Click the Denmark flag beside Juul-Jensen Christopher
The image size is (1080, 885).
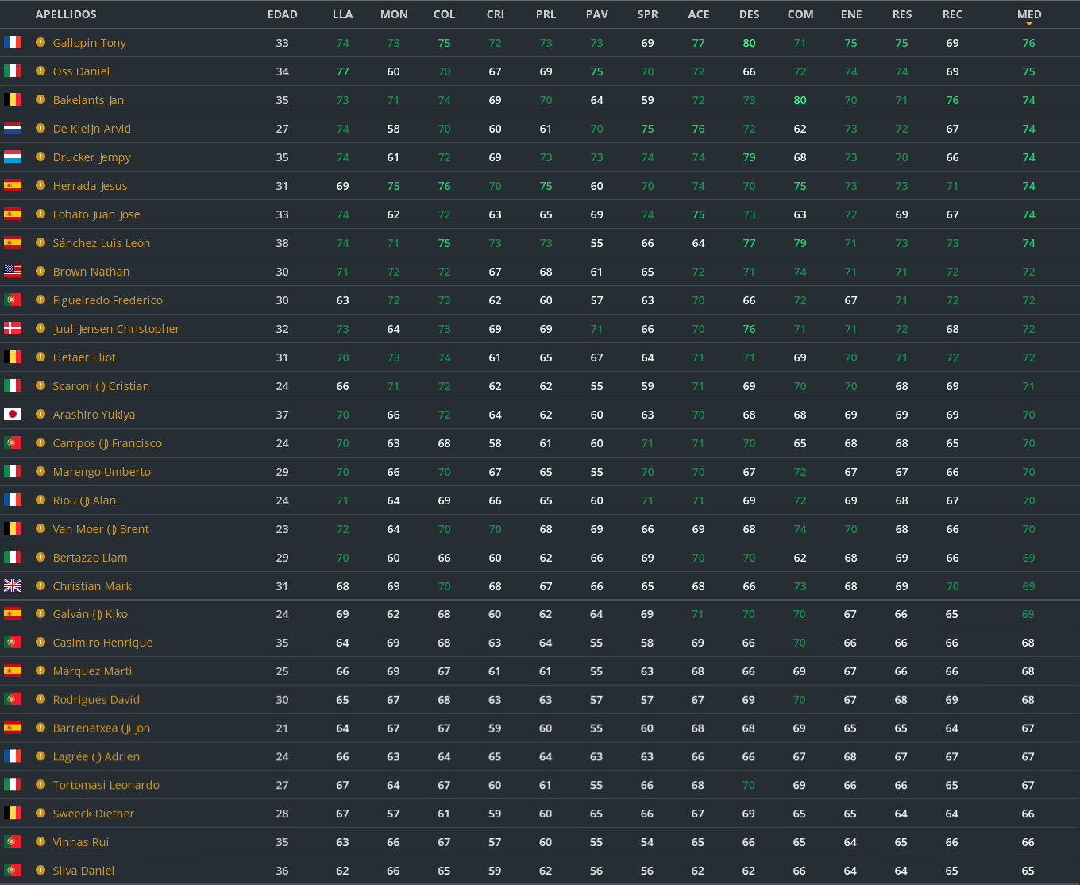[x=13, y=329]
